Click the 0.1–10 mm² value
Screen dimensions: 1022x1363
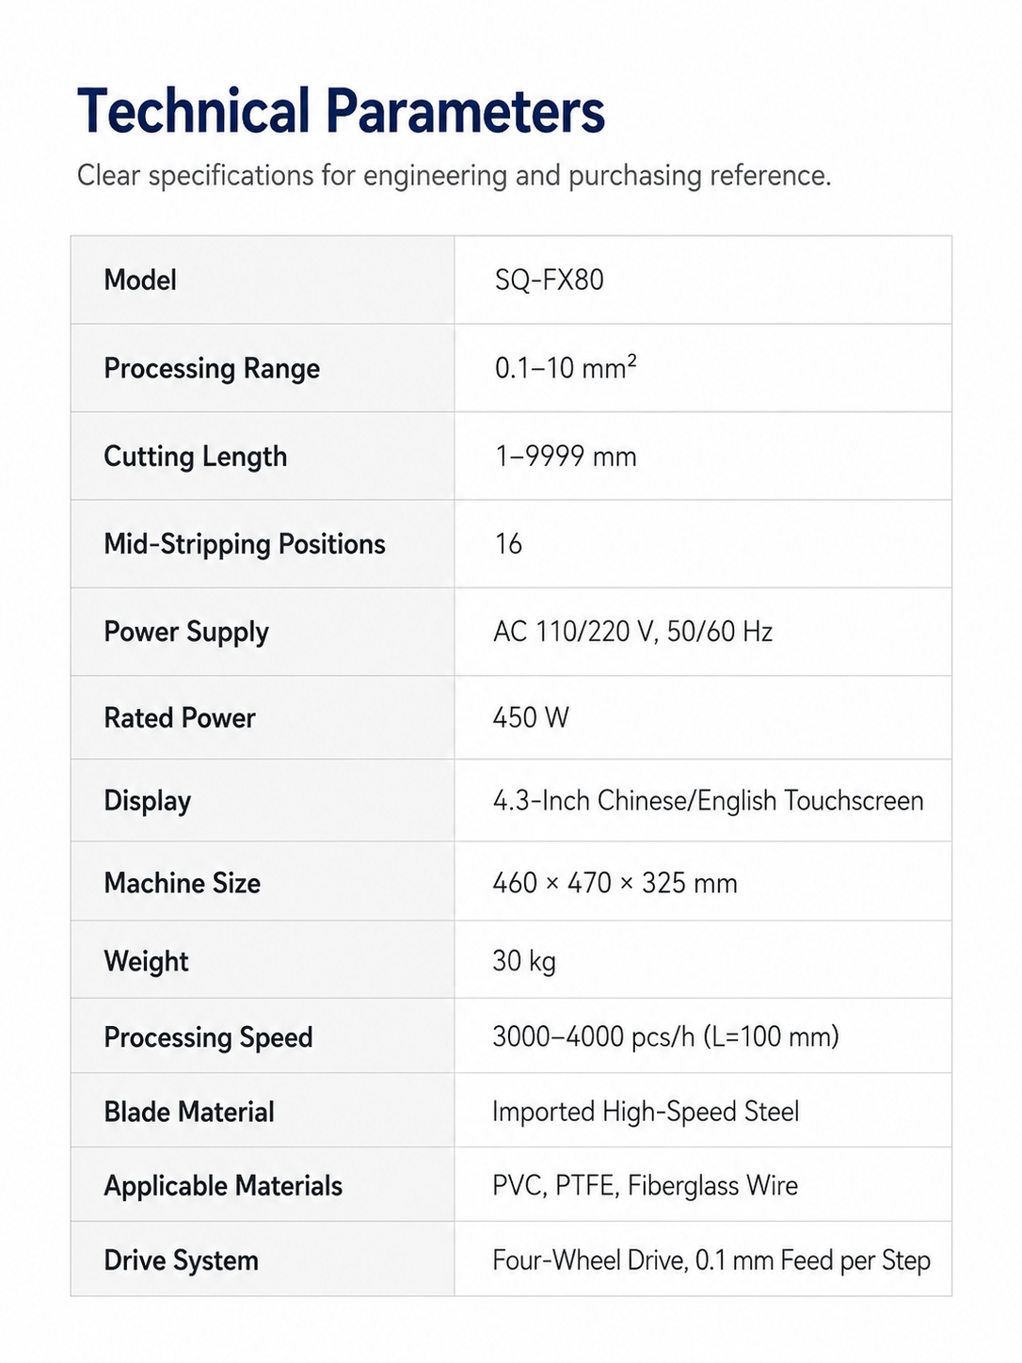click(566, 367)
